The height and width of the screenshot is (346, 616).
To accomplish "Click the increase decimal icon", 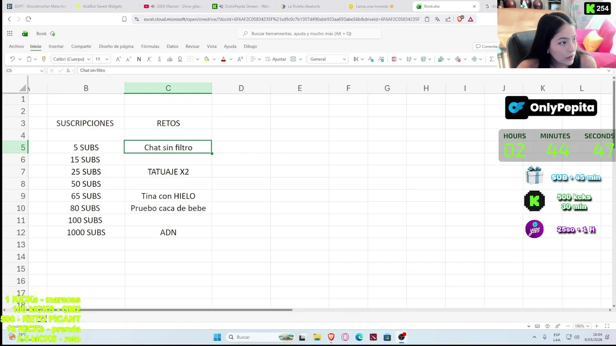I will 371,59.
